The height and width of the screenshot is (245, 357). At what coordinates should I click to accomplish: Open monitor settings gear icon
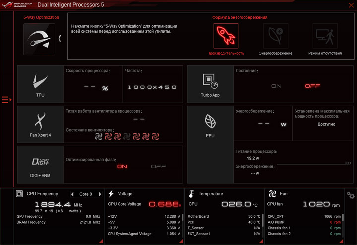351,195
